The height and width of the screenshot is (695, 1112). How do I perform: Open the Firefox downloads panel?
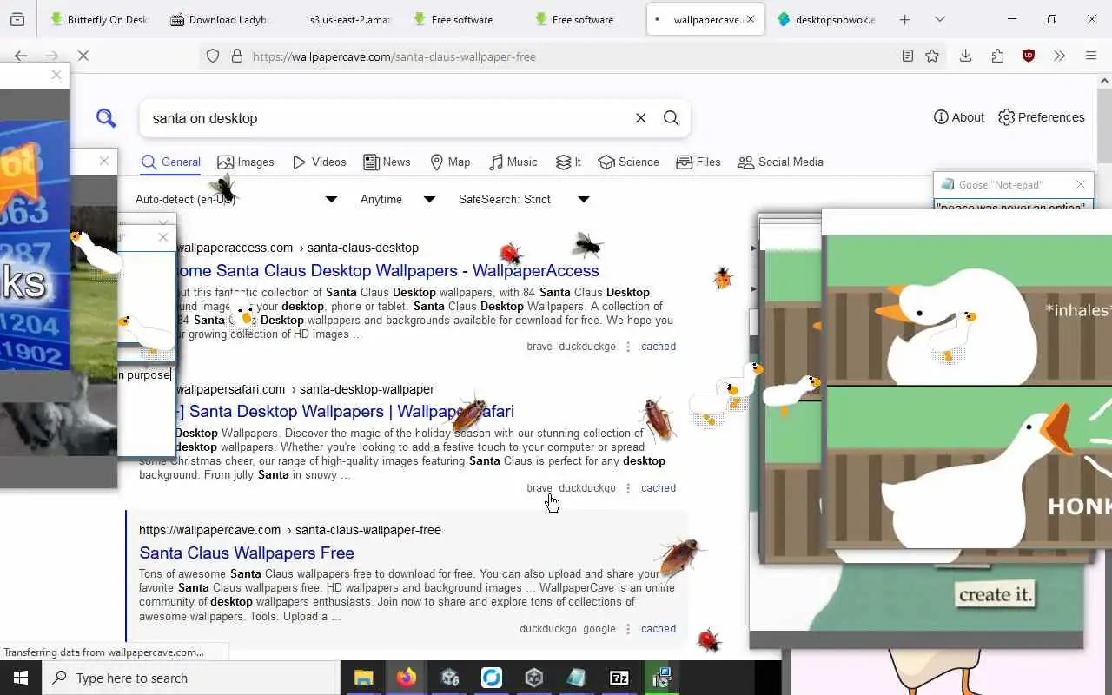tap(965, 56)
